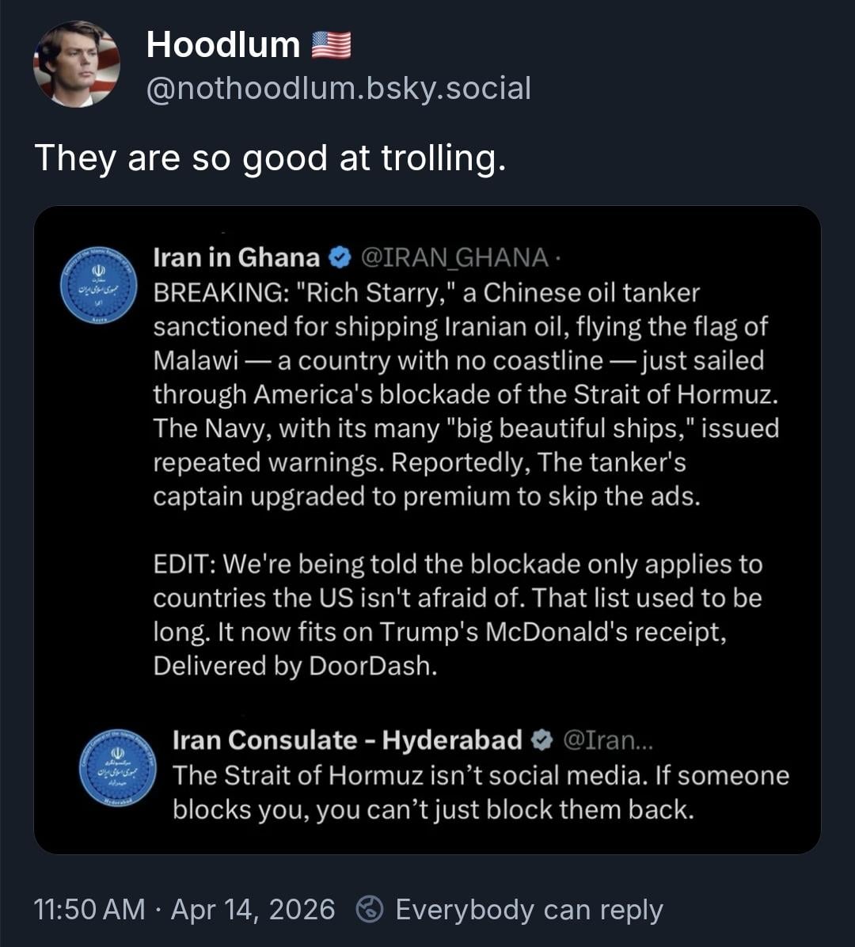Click the @nothoodlum.bsky.social handle
This screenshot has height=947, width=855.
[x=338, y=88]
